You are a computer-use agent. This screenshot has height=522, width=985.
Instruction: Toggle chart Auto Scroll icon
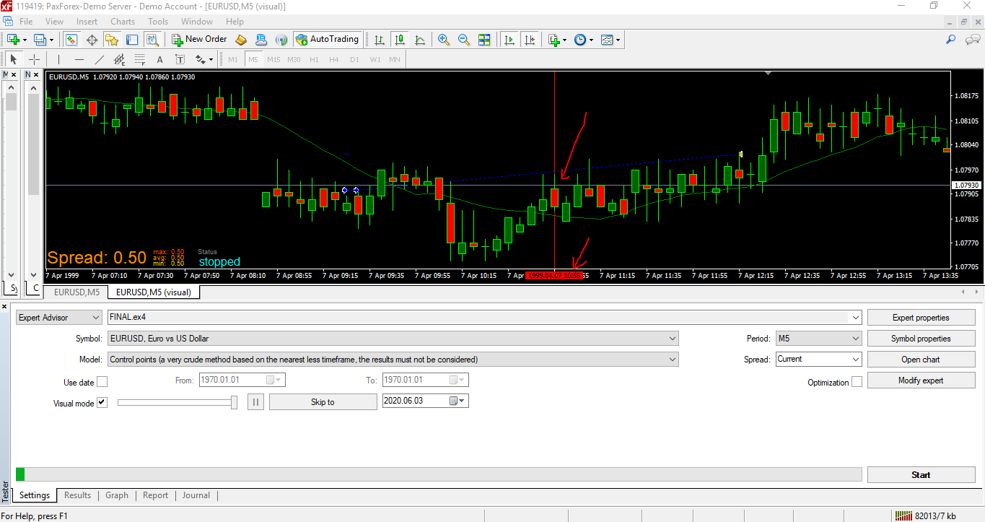coord(510,40)
